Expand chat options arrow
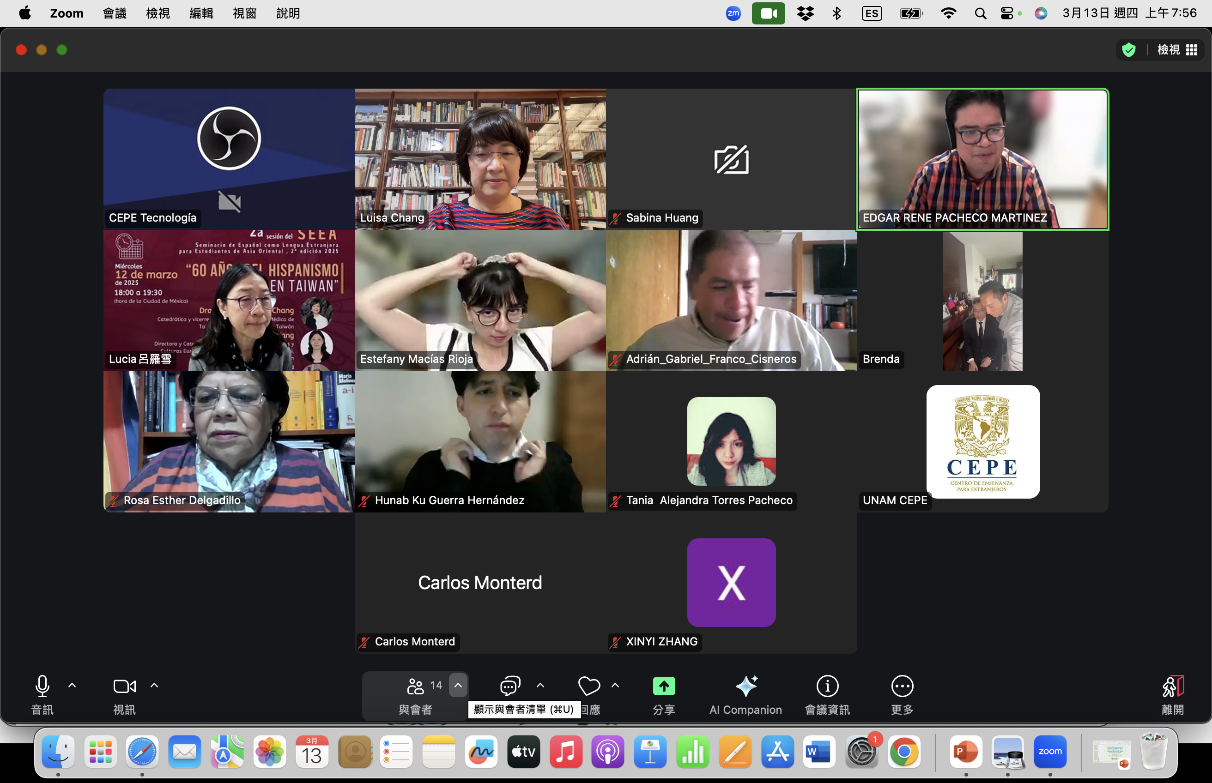This screenshot has height=783, width=1212. pos(540,686)
